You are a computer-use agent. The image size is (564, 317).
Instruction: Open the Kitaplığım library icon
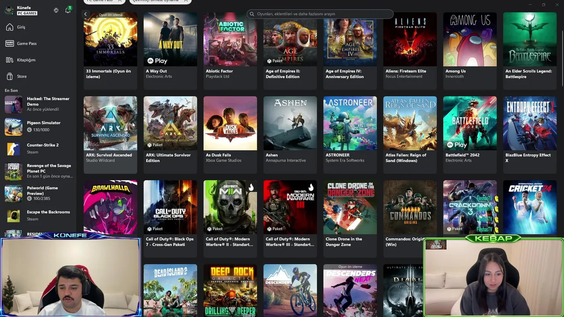tap(10, 60)
